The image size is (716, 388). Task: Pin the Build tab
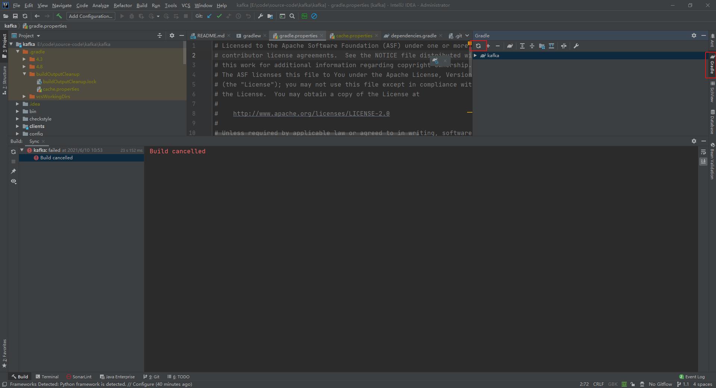[13, 171]
